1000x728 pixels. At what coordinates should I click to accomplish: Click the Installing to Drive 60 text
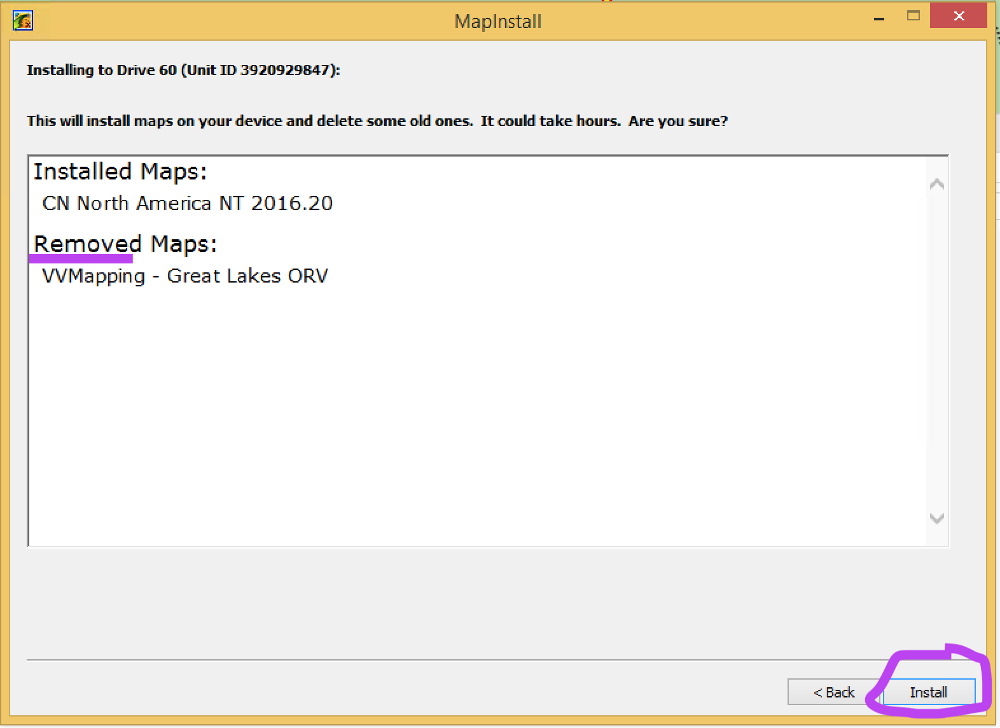point(183,70)
